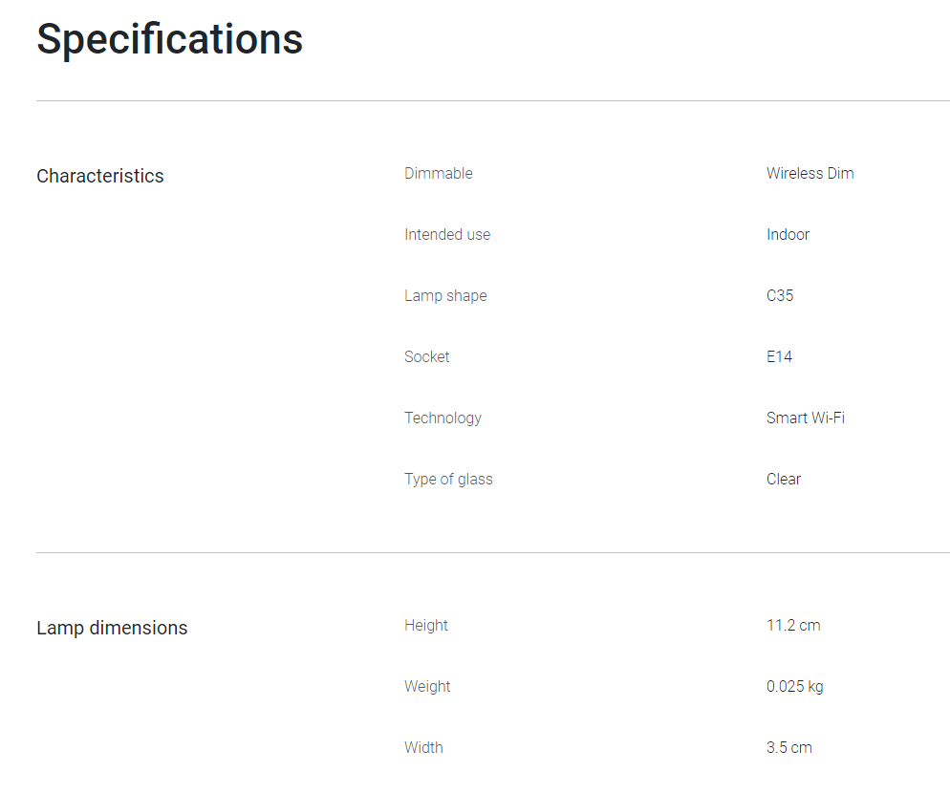
Task: Select the Smart Wi-Fi value
Action: (x=806, y=418)
